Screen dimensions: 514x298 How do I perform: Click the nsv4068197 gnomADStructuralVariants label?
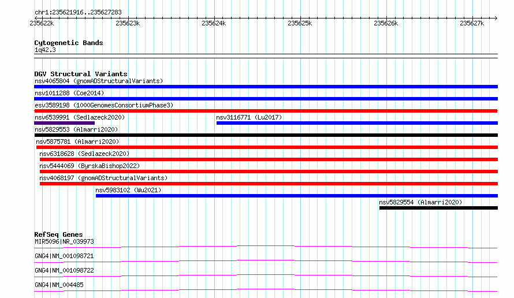tap(103, 178)
